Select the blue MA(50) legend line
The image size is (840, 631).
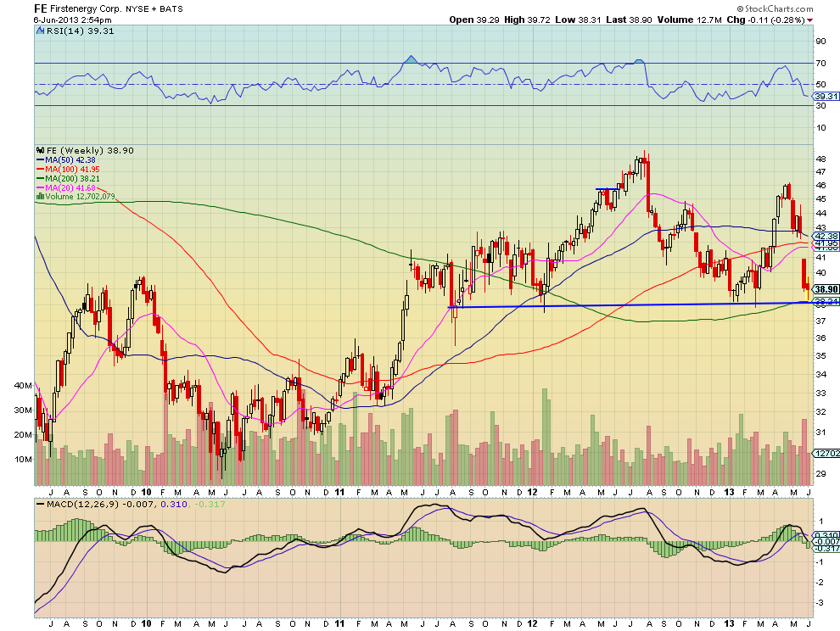point(40,160)
